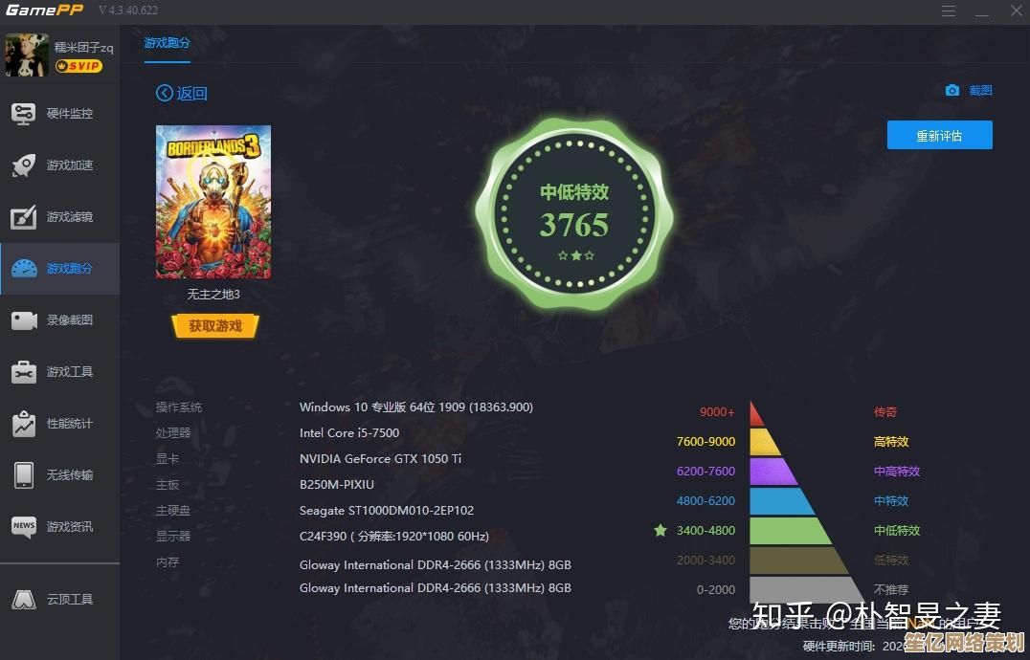
Task: Click Seagate ST1000DM010-2EP102 text
Action: (x=387, y=511)
